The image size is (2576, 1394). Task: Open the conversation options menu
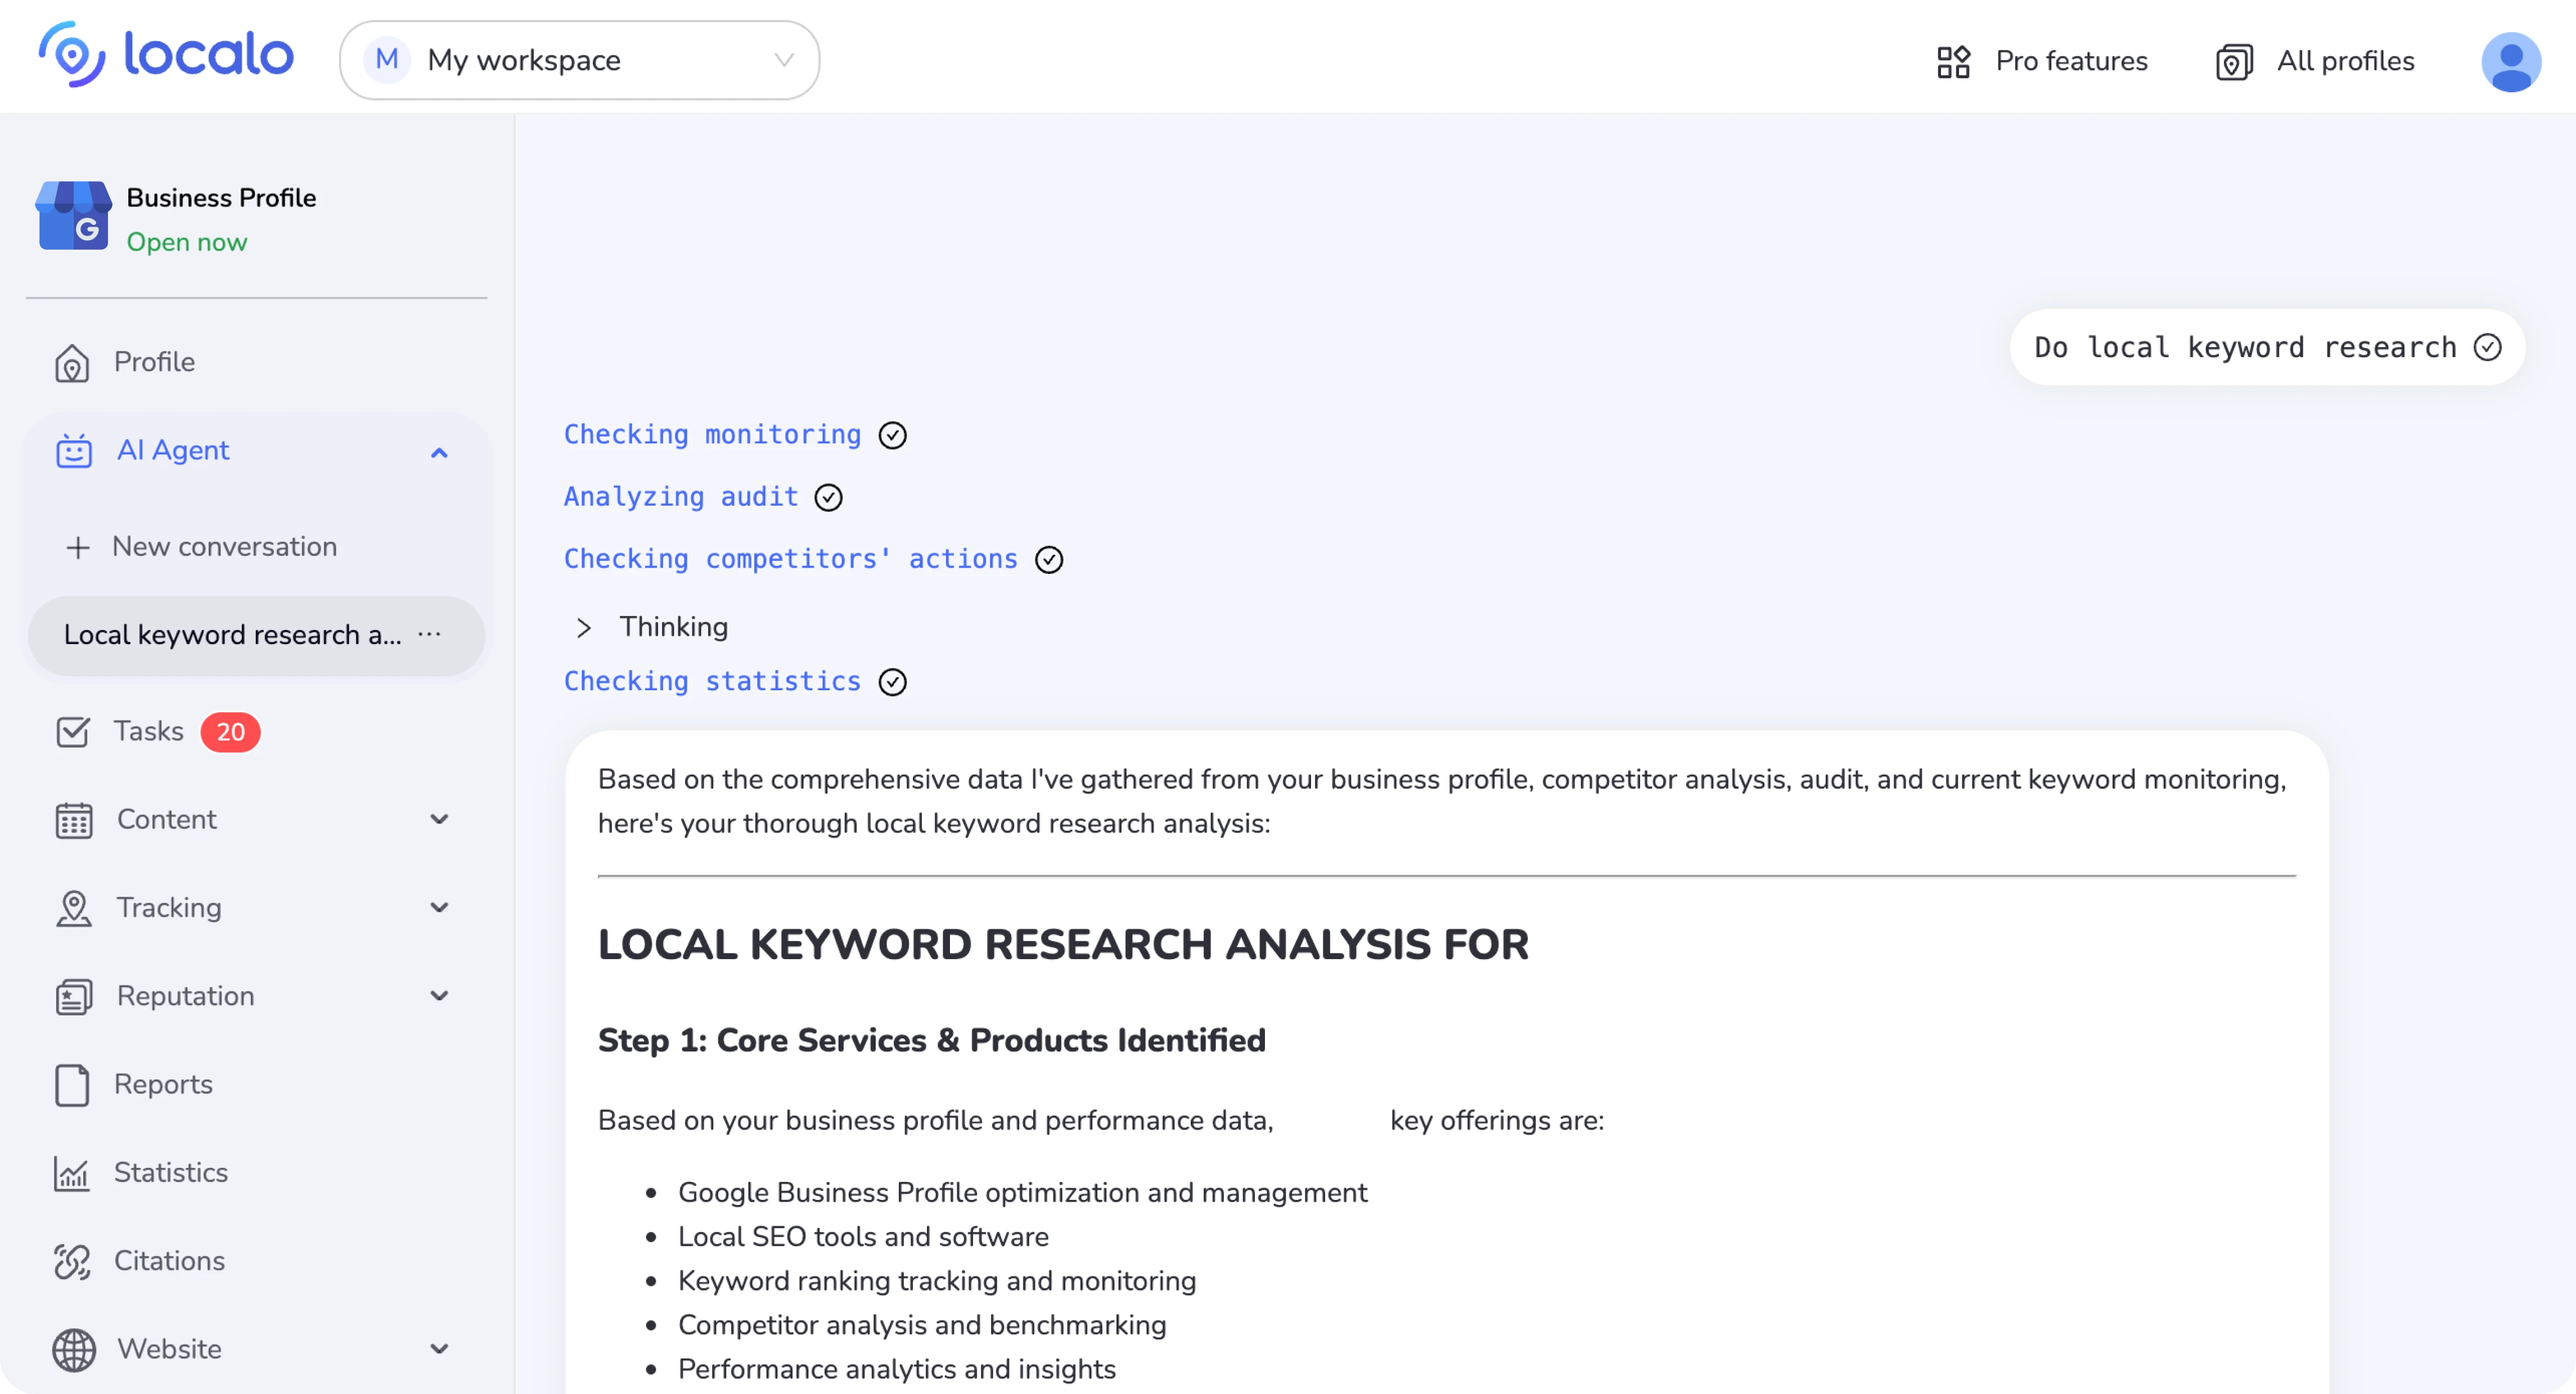pos(429,634)
